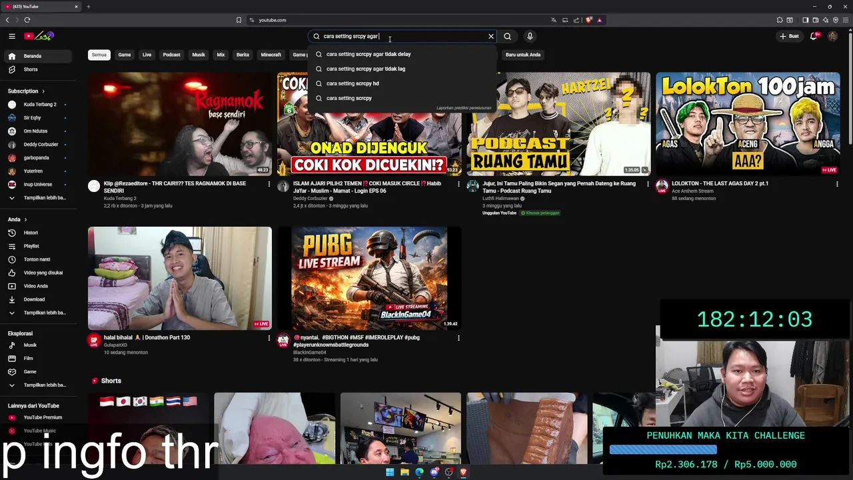Clear search text with X button
The image size is (853, 480).
tap(491, 37)
